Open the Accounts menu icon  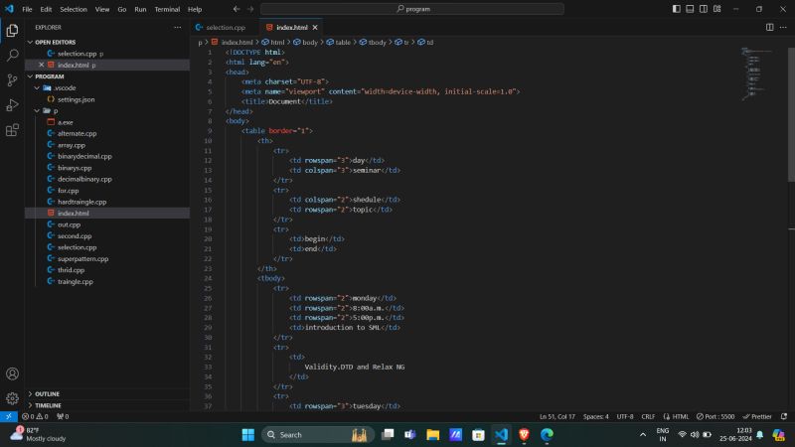click(12, 374)
